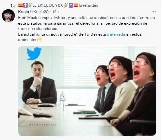This screenshot has width=162, height=140.
Task: Click the last Spanish flag emoji before "lo retwitteó"
Action: [76, 5]
